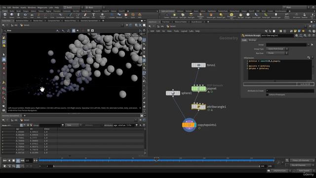Select the Tube shelf tool
316x178 pixels.
click(x=18, y=15)
